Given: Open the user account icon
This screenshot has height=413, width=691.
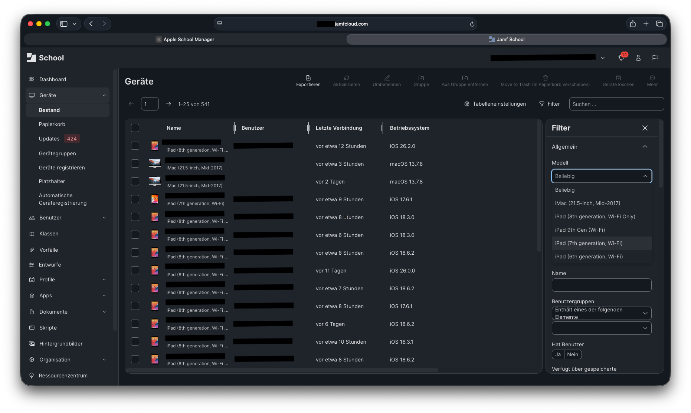Looking at the screenshot, I should click(x=638, y=58).
